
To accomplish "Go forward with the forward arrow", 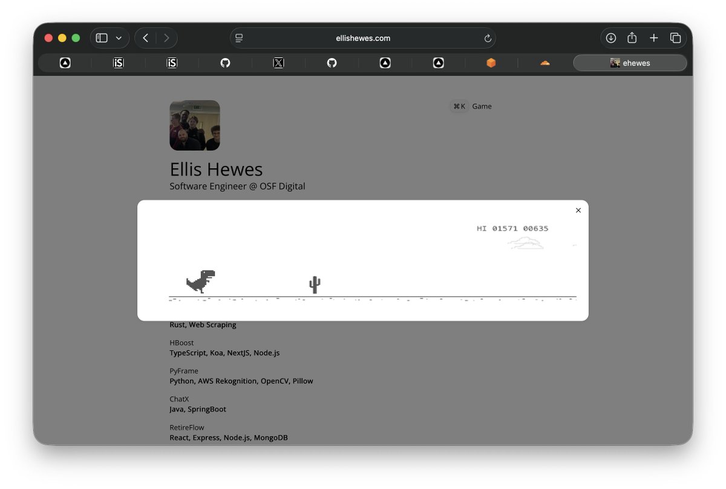I will tap(166, 38).
